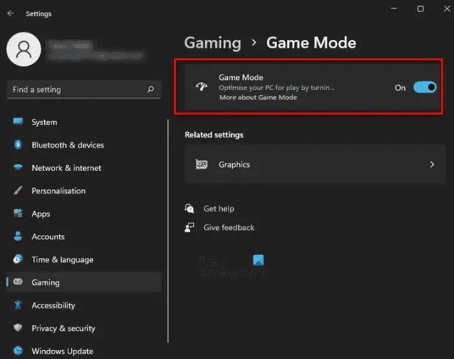This screenshot has height=359, width=454.
Task: Click the System icon in sidebar
Action: (x=18, y=122)
